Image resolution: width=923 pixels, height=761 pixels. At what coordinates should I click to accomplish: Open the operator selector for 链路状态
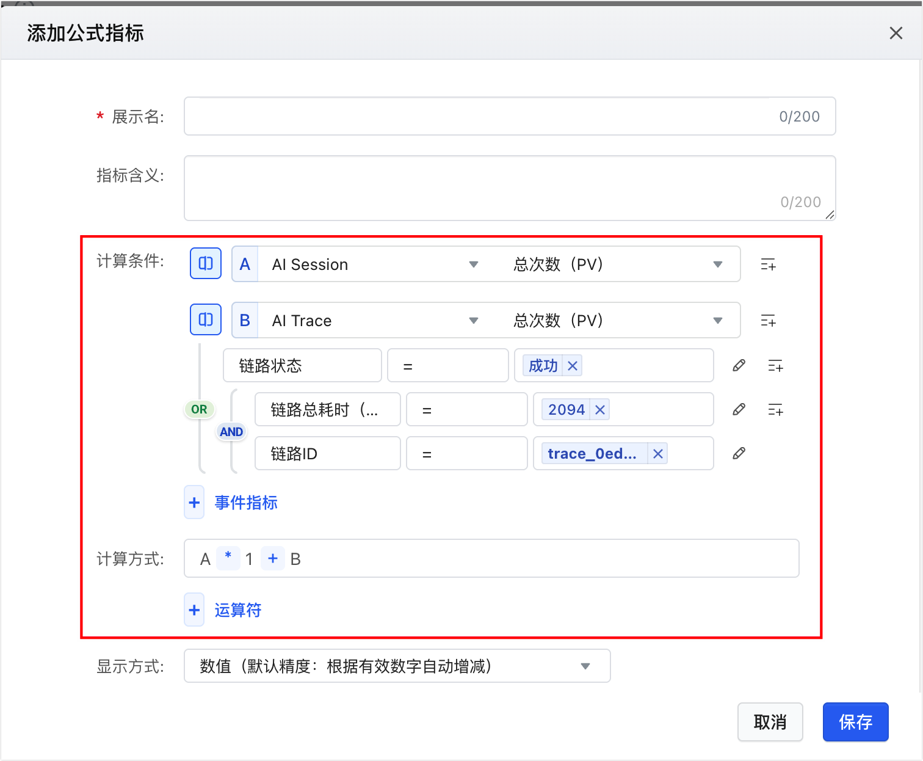tap(448, 366)
